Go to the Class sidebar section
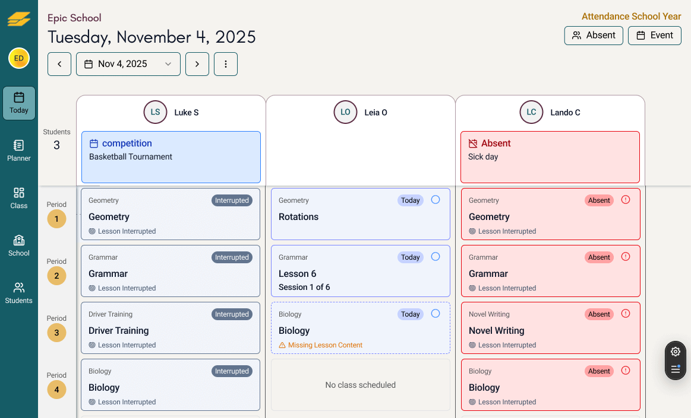Image resolution: width=691 pixels, height=418 pixels. (x=19, y=197)
